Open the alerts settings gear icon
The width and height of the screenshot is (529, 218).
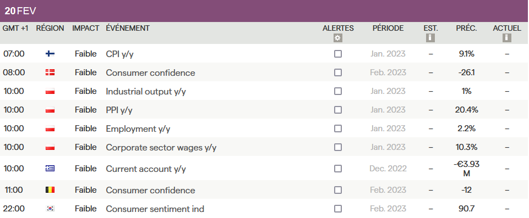pos(337,38)
